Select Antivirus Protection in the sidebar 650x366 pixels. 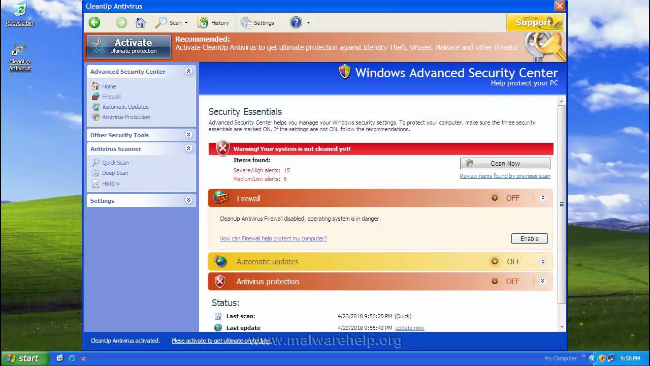126,117
